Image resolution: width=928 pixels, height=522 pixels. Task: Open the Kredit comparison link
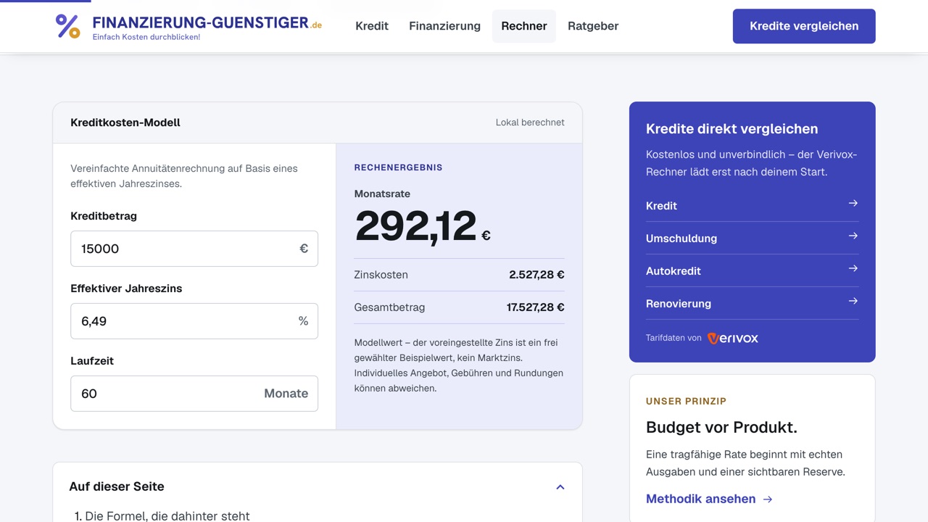(x=752, y=205)
